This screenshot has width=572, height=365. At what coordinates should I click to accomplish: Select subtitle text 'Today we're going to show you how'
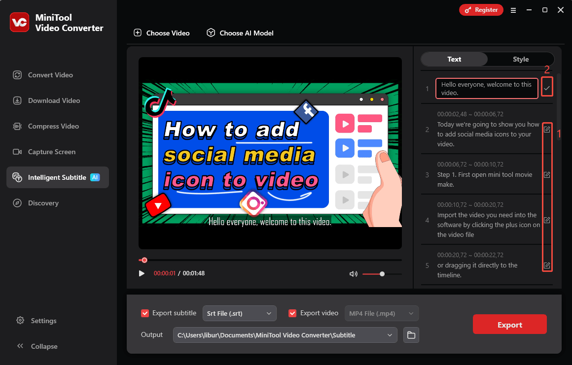tap(488, 124)
